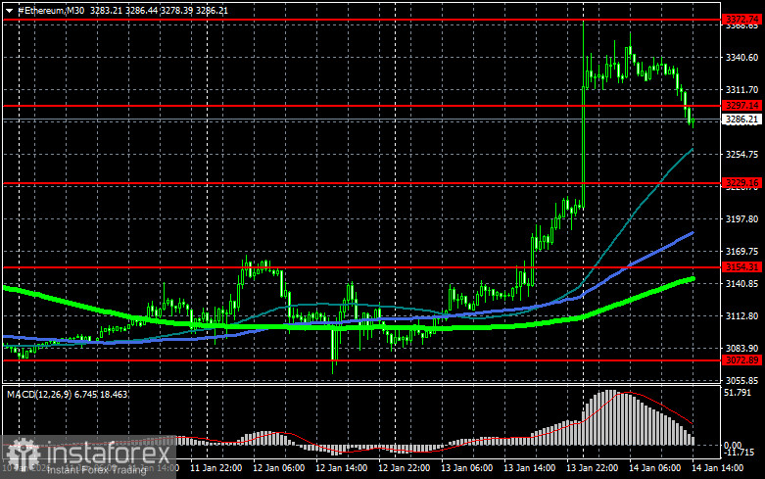
Task: Click the 3169.75 price scale value
Action: (742, 251)
